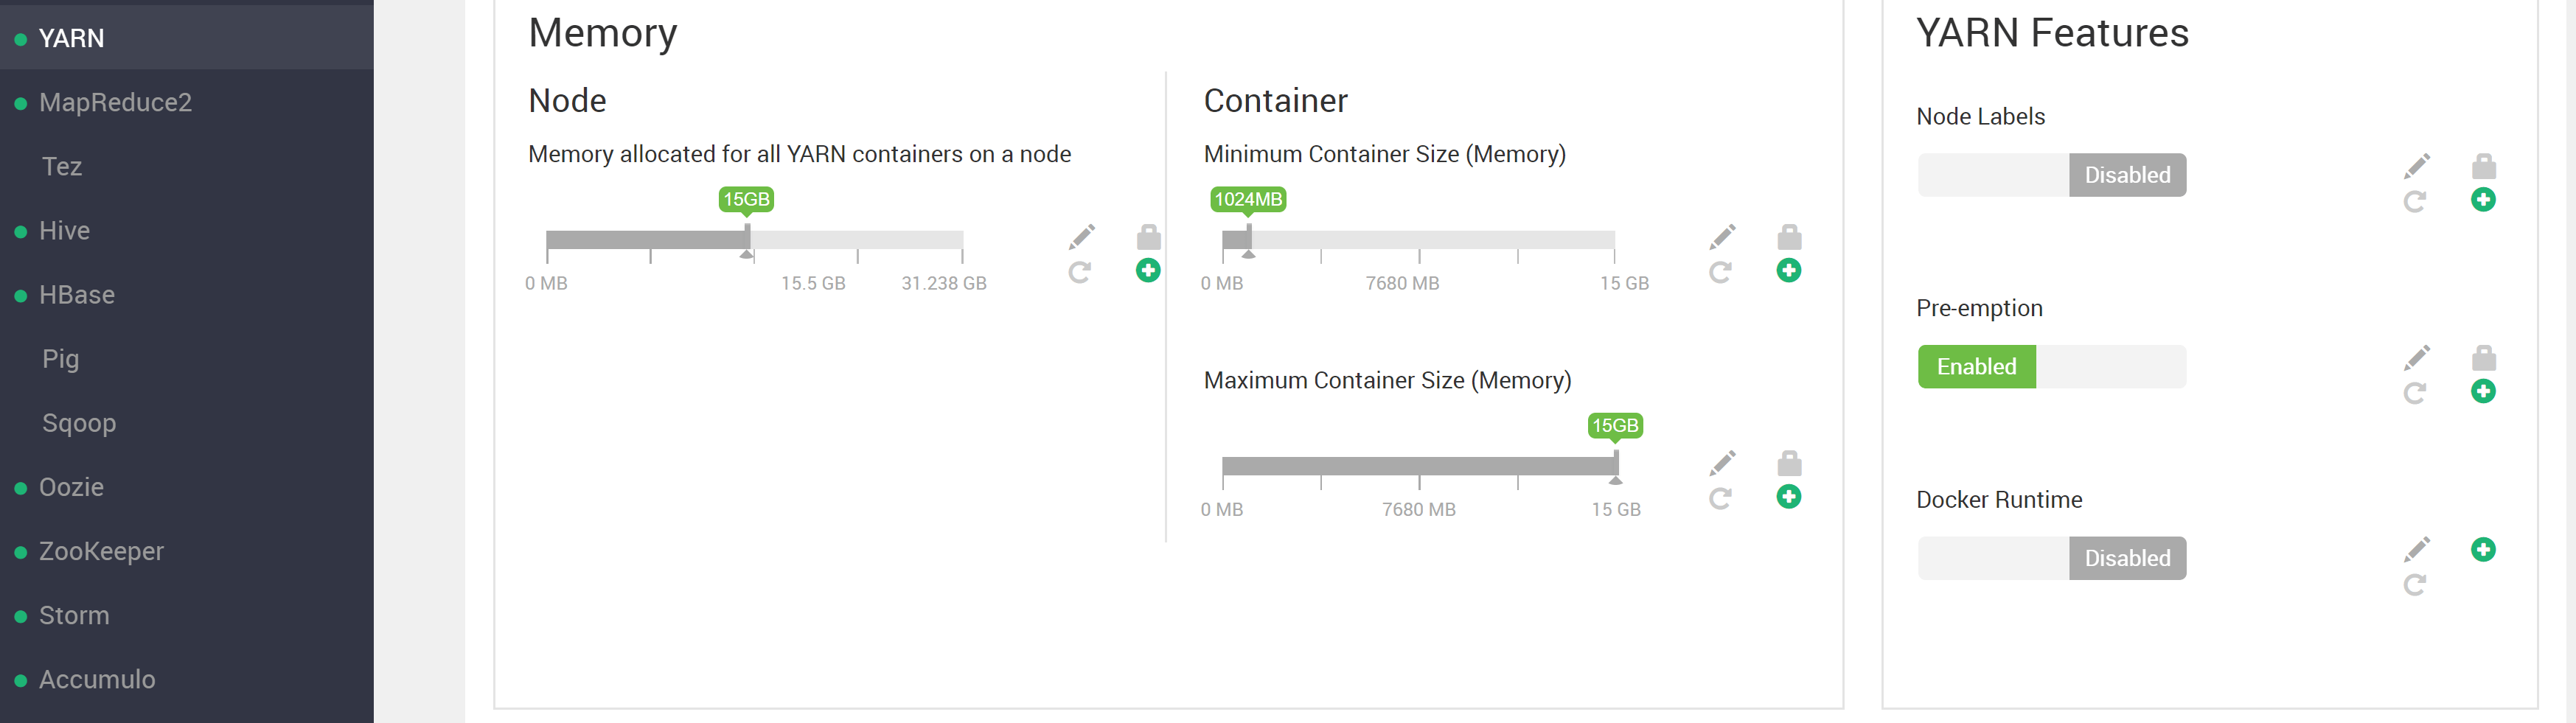Toggle the Pre-emption Enabled switch
Image resolution: width=2576 pixels, height=723 pixels.
click(2051, 367)
